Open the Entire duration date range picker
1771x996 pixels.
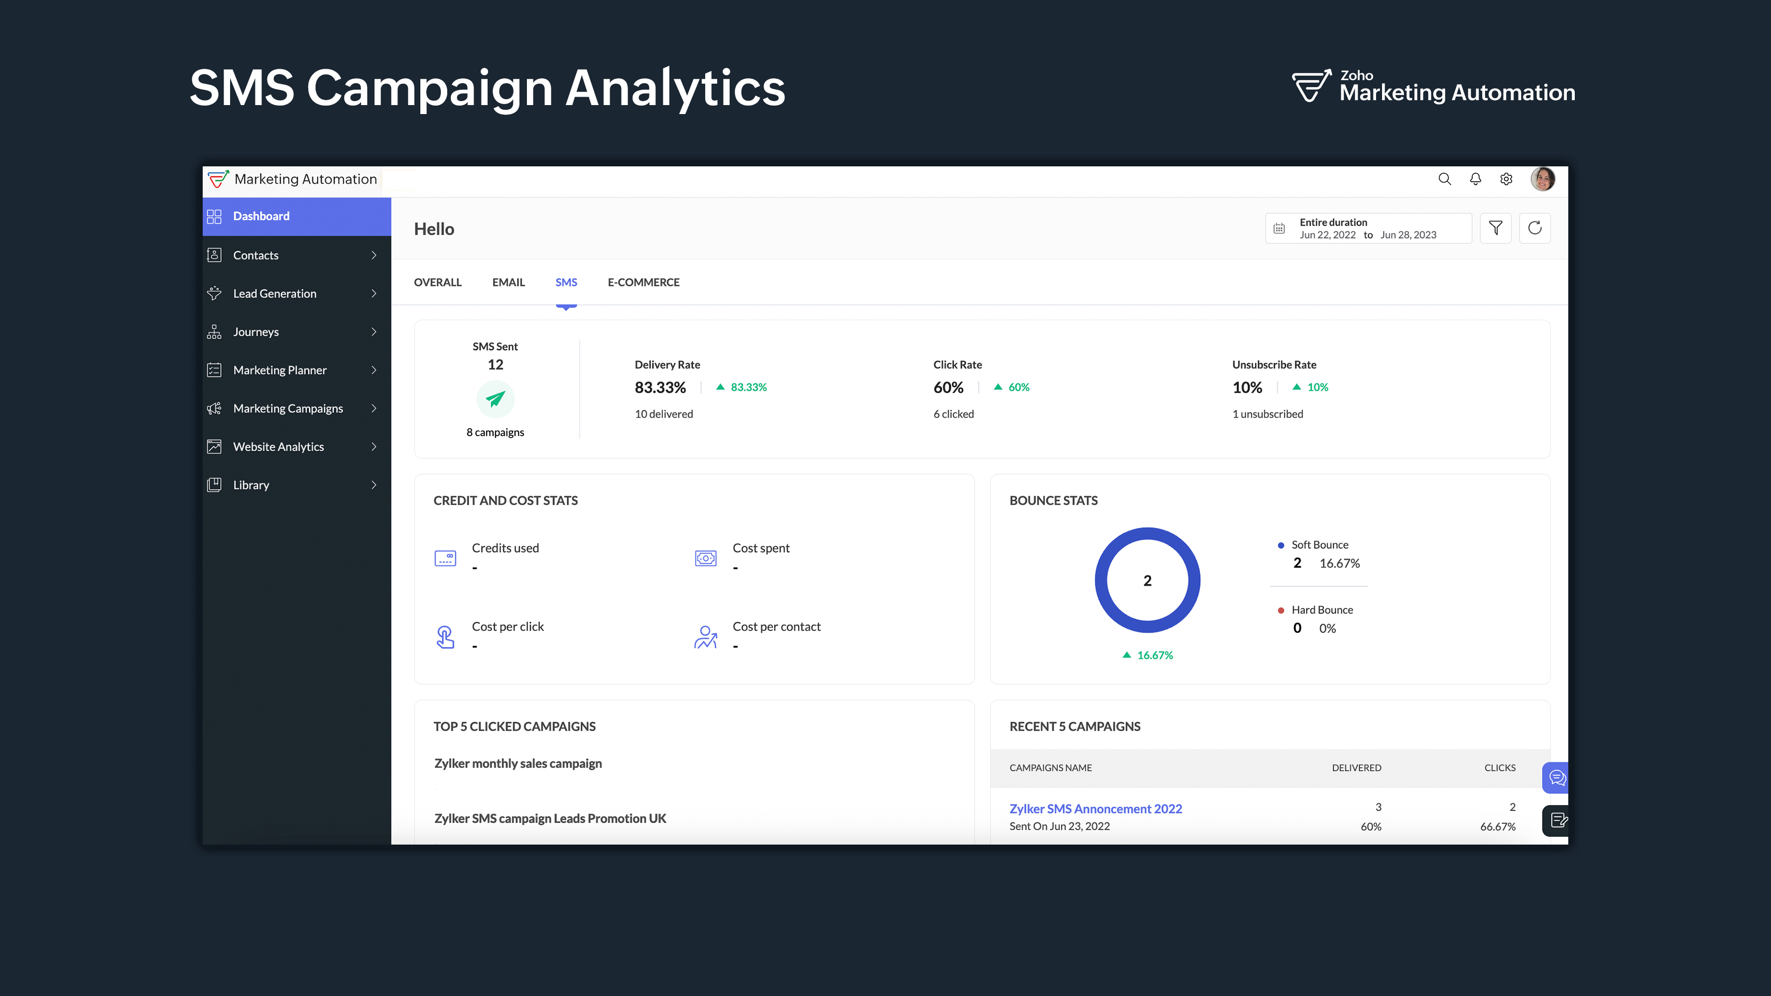[1368, 228]
